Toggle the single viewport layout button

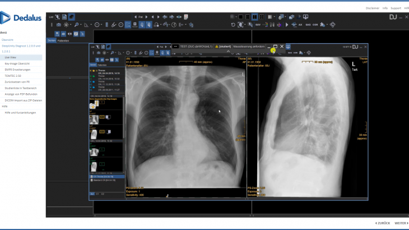click(240, 17)
